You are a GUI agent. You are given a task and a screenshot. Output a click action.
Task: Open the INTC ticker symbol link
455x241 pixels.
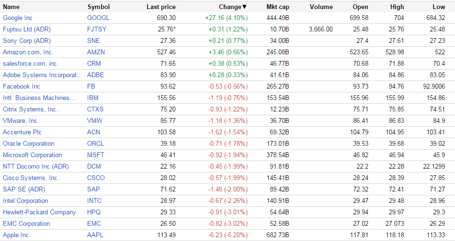[x=94, y=201]
